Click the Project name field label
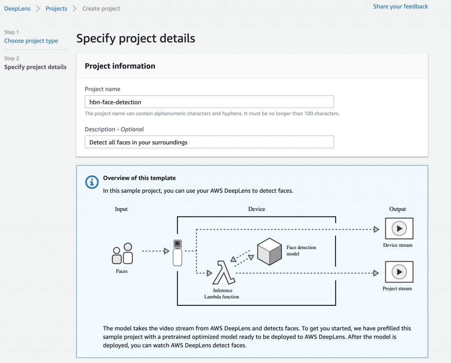451x363 pixels. [102, 89]
